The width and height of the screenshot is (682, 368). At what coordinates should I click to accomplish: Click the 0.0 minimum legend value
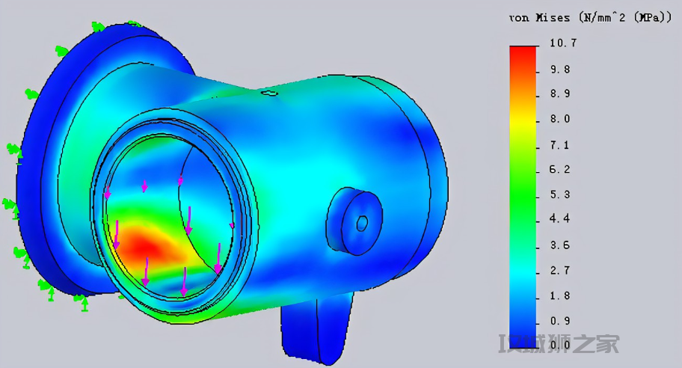[560, 345]
